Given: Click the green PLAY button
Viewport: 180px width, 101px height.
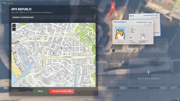Looking at the screenshot, I should pos(41,91).
